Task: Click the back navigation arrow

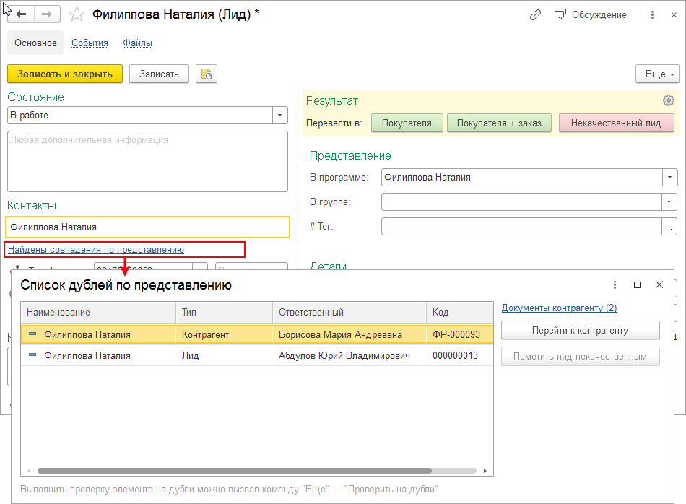Action: [x=21, y=14]
